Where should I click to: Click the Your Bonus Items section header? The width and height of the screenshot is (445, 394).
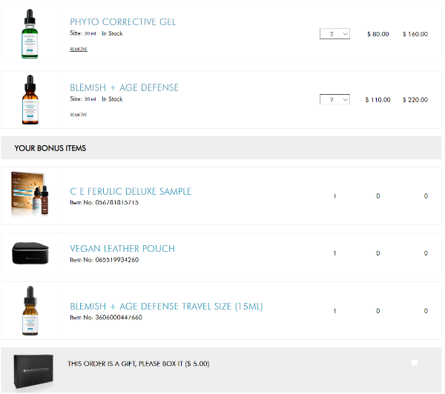coord(50,148)
